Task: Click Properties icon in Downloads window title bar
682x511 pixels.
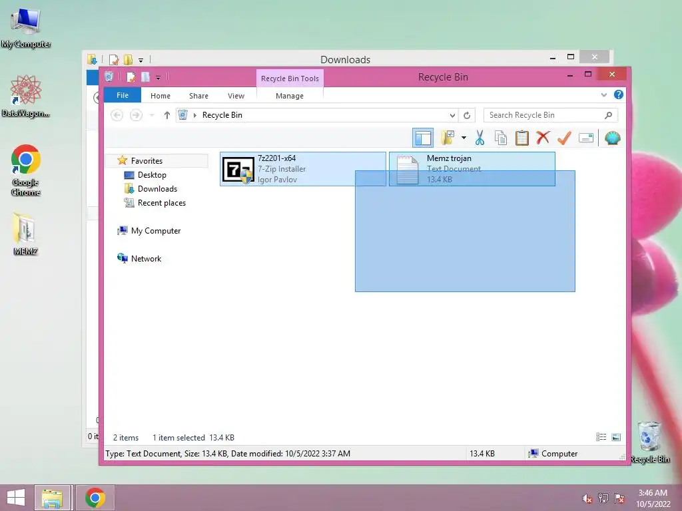Action: tap(114, 59)
